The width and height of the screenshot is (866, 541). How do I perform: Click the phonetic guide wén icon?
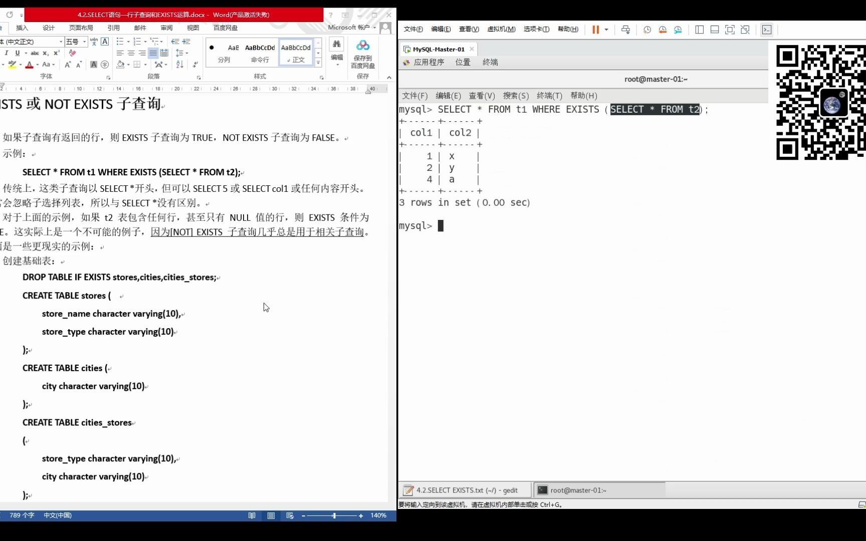[94, 42]
